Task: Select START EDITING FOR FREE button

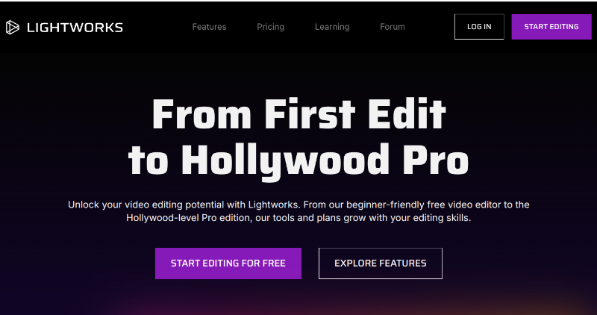Action: point(228,263)
